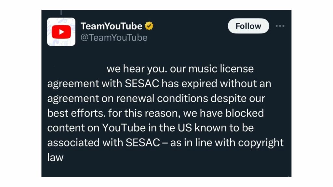This screenshot has height=187, width=333.
Task: Click the three-dots icon for post options
Action: [280, 26]
